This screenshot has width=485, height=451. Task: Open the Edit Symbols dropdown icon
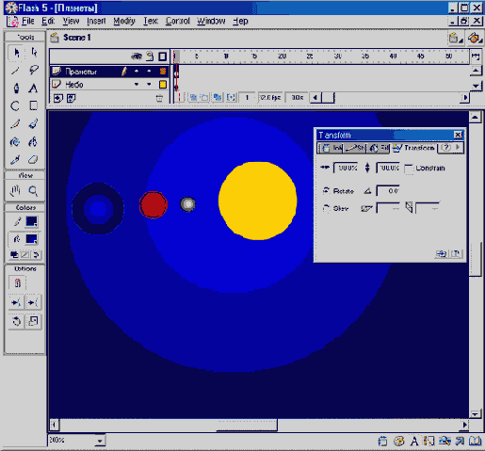[475, 39]
